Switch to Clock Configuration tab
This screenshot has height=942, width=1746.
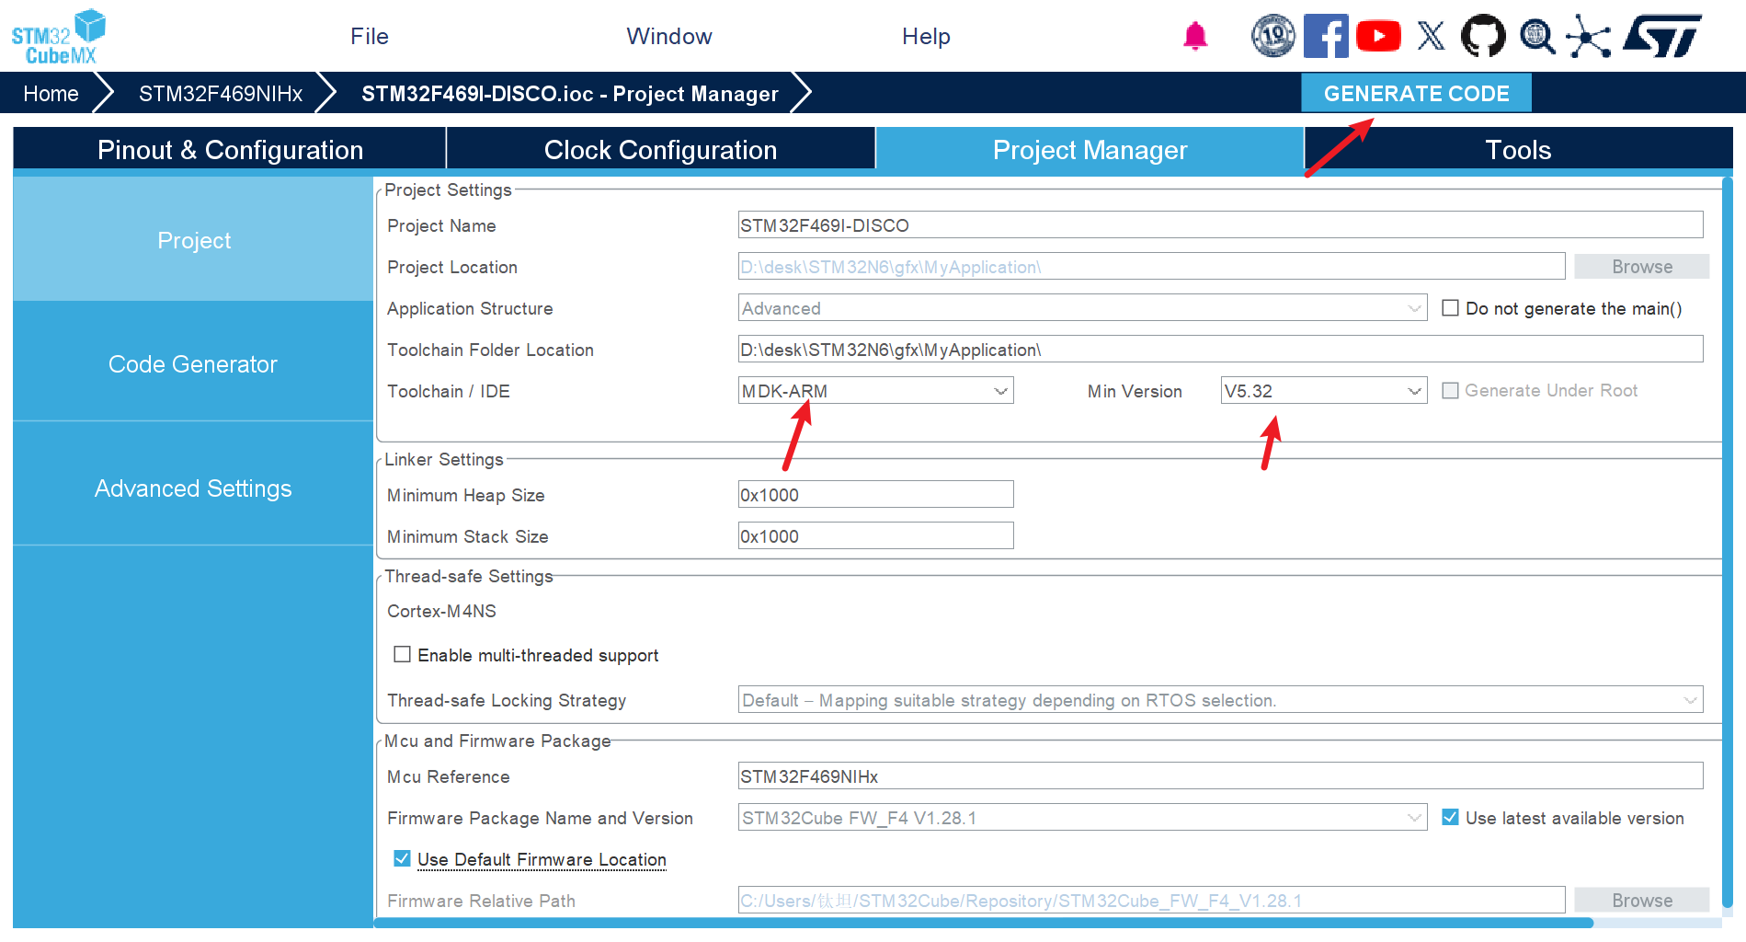(x=660, y=149)
